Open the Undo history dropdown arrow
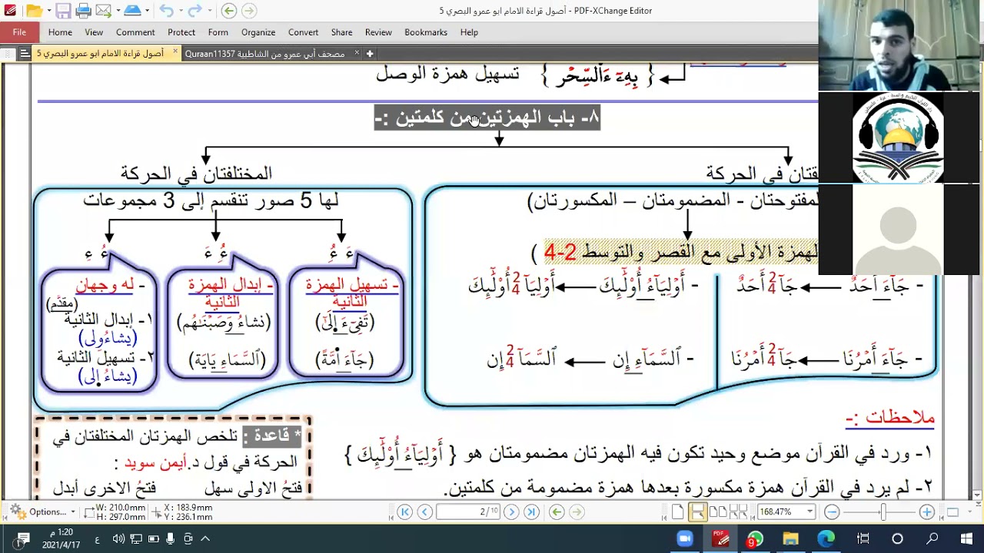 181,11
